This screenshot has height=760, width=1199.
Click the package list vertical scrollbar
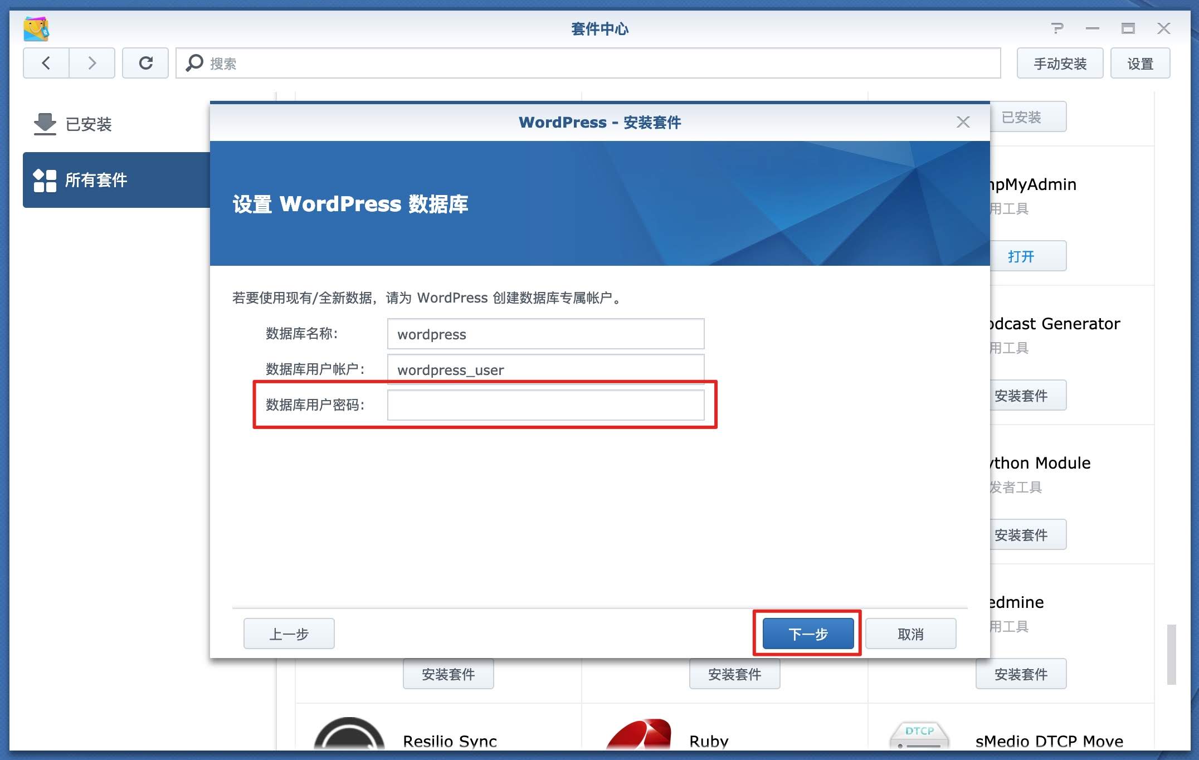[x=1171, y=655]
